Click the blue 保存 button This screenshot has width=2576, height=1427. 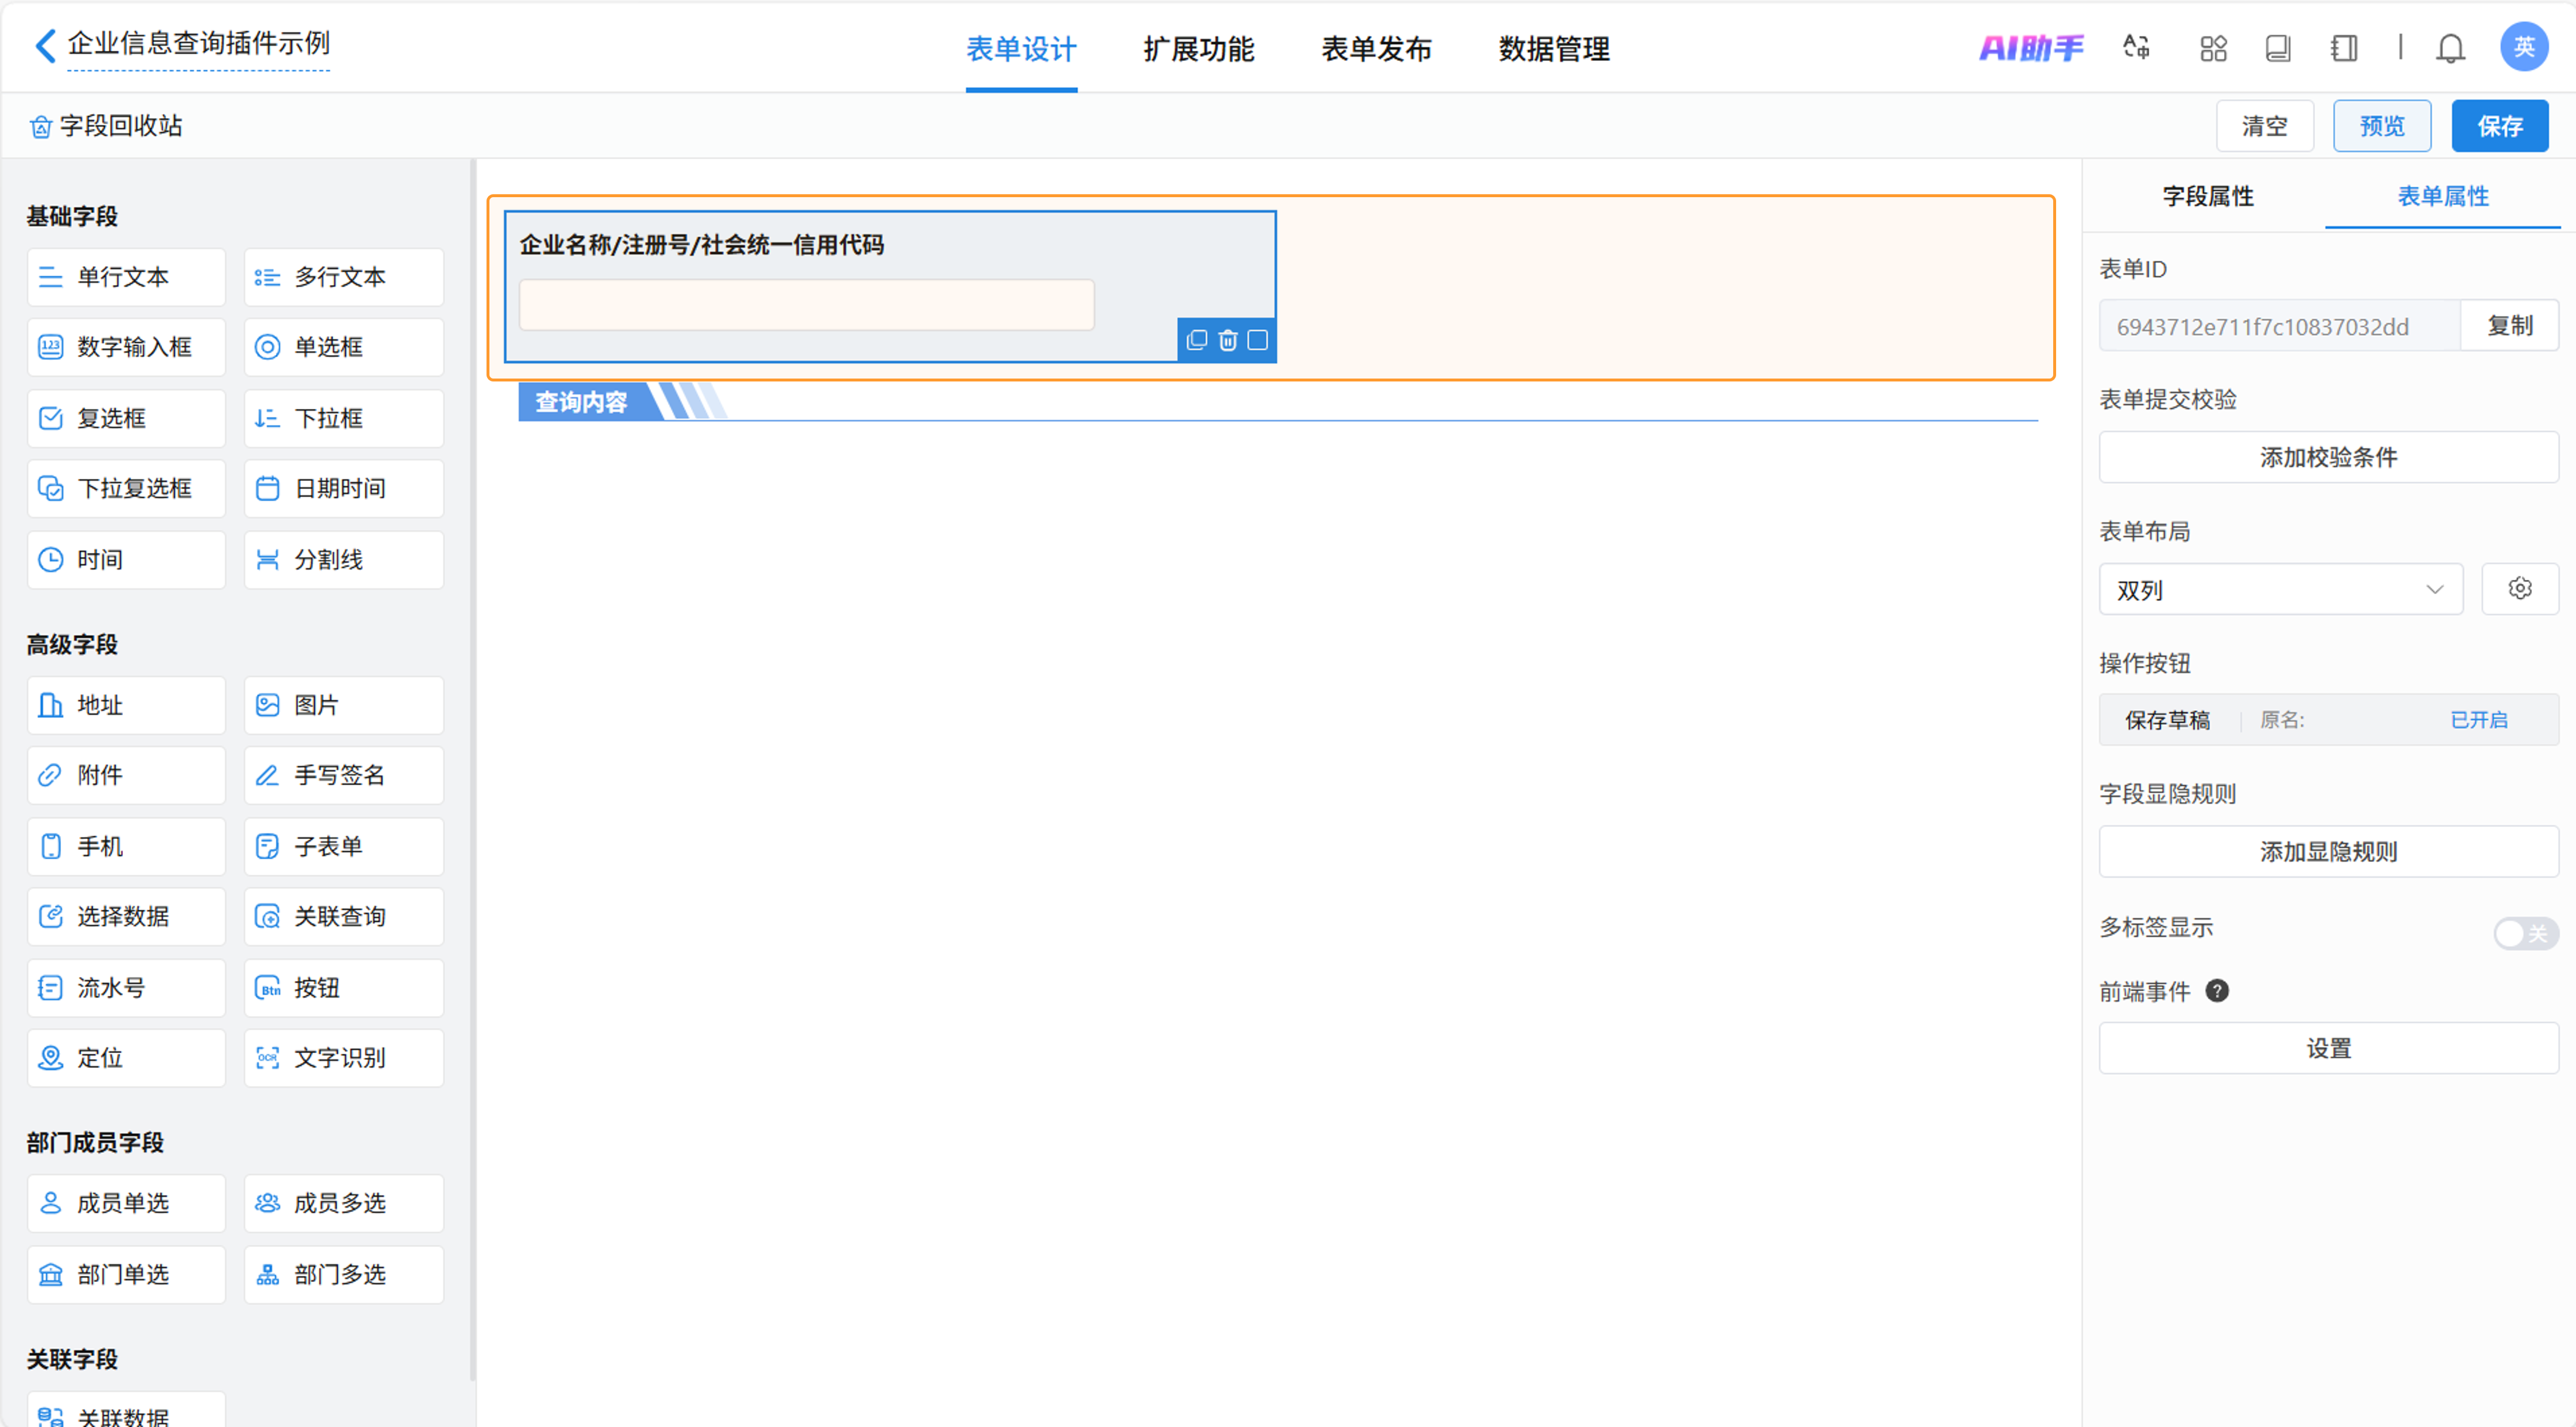click(2498, 126)
